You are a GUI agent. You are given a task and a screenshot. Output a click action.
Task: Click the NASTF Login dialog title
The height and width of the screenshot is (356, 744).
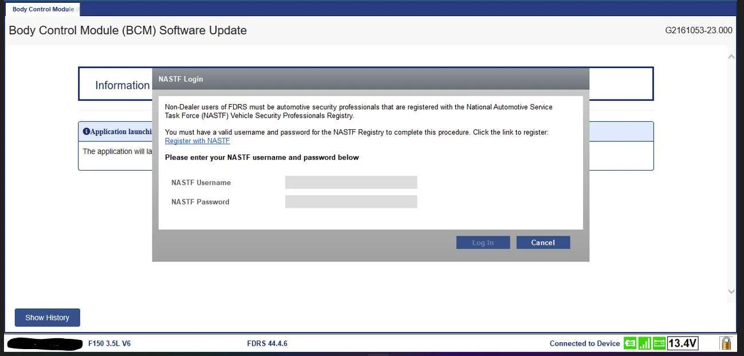coord(180,79)
